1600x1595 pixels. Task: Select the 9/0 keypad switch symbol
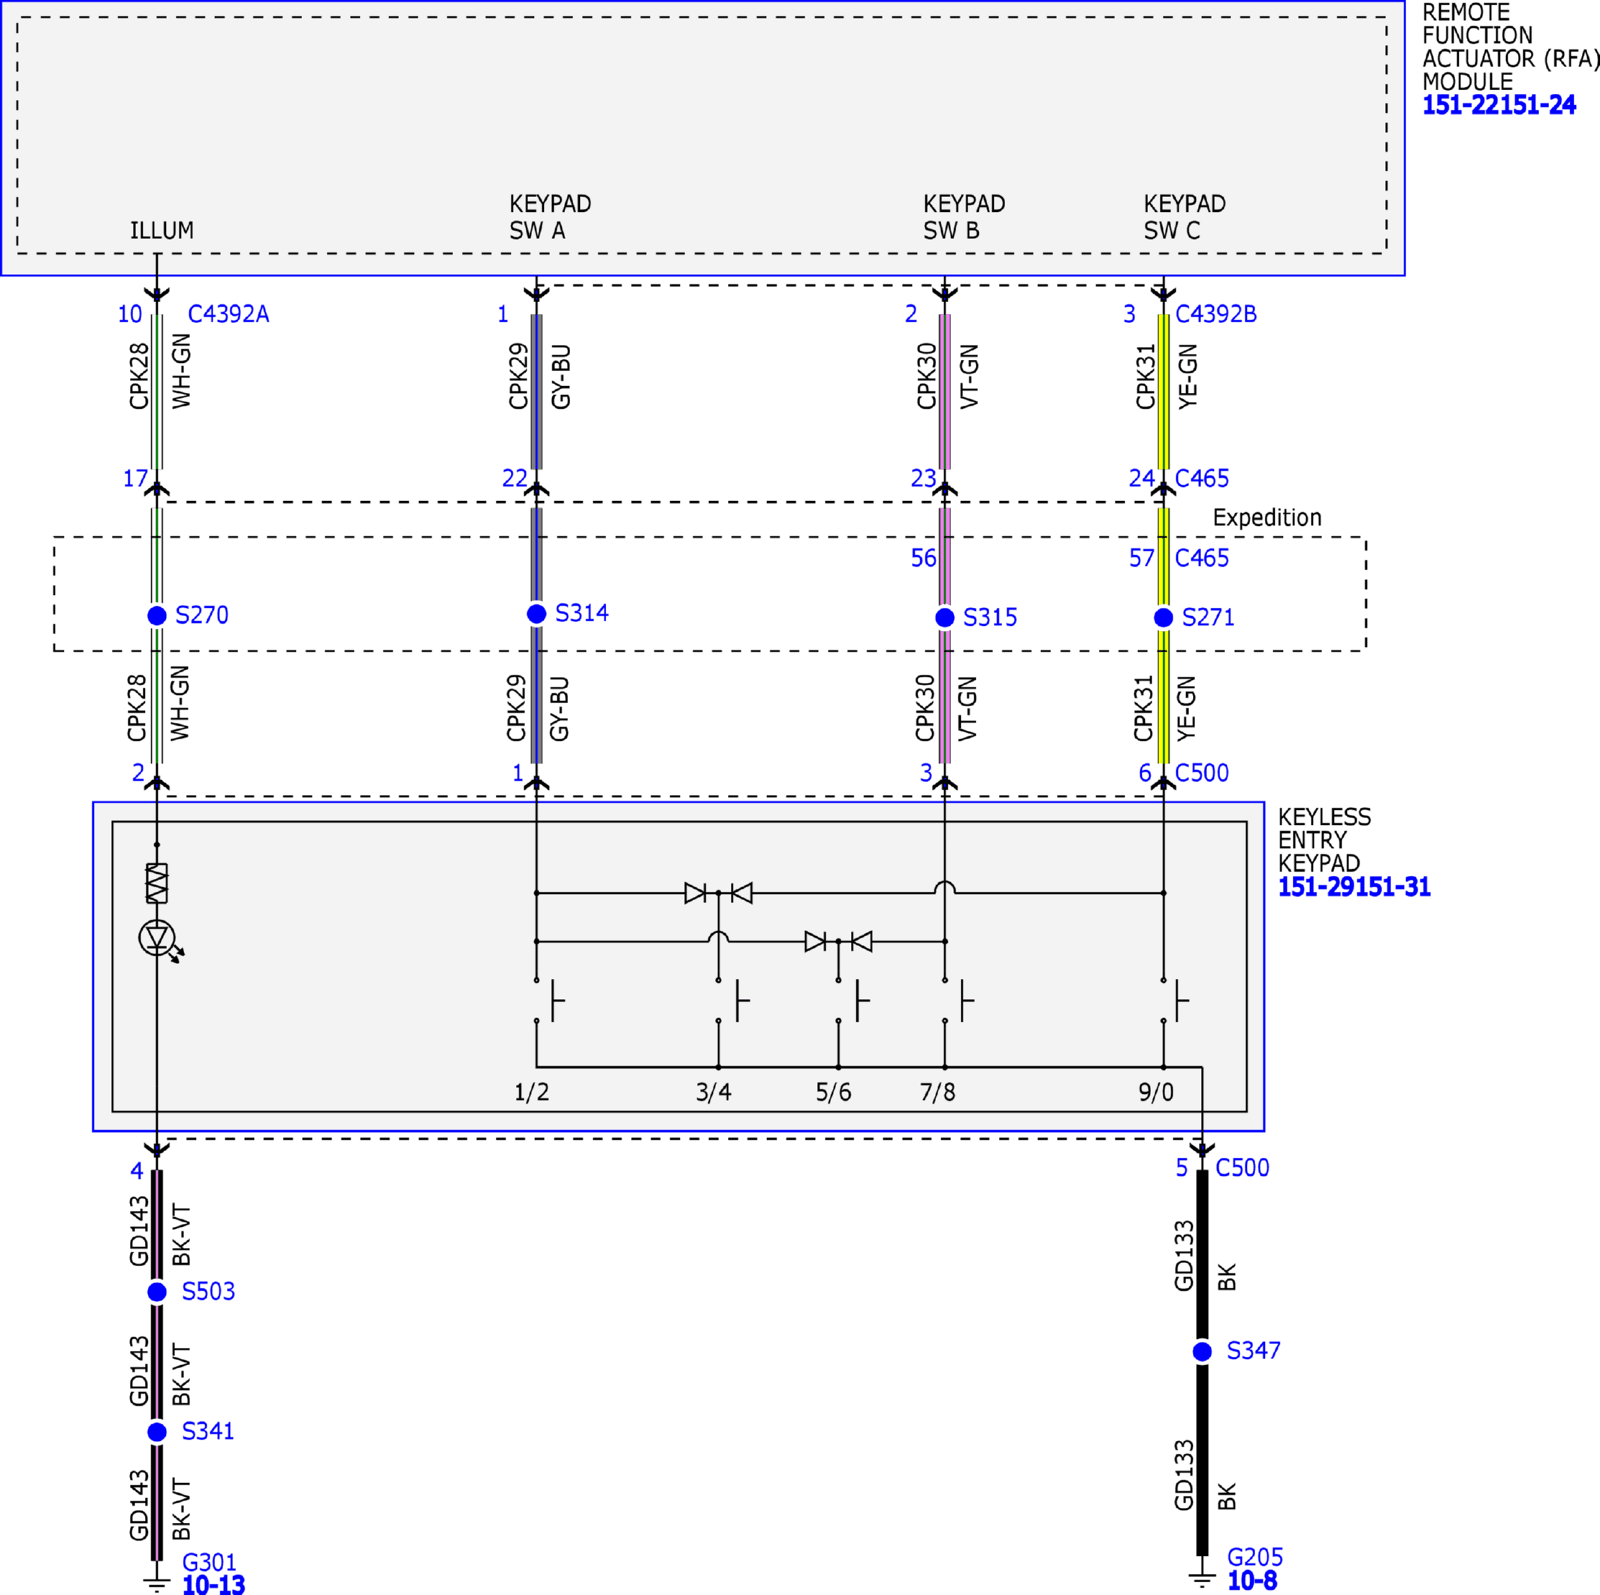(1174, 1001)
